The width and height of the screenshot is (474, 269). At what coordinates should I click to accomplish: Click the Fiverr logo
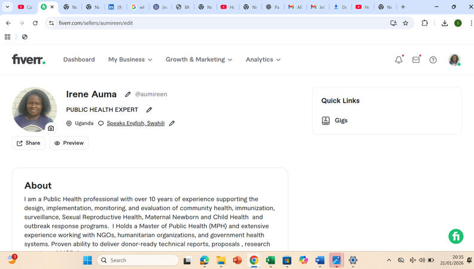coord(28,59)
